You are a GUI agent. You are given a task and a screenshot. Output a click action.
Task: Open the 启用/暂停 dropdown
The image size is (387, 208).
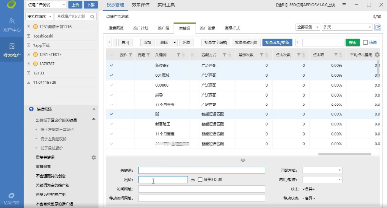click(x=322, y=180)
